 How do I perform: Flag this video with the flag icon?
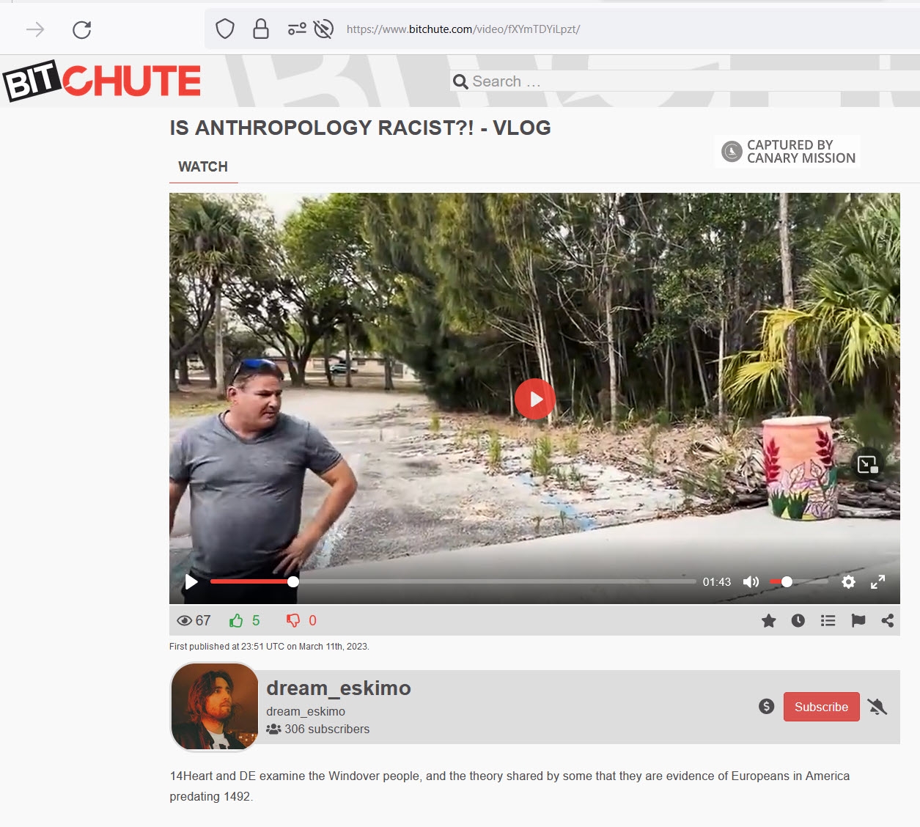pos(858,621)
